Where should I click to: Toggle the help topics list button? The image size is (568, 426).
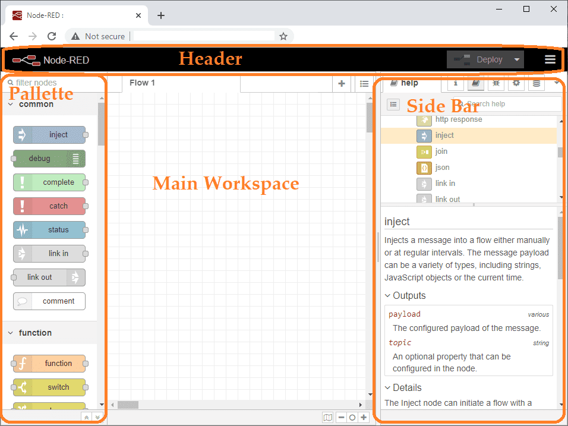pos(393,105)
